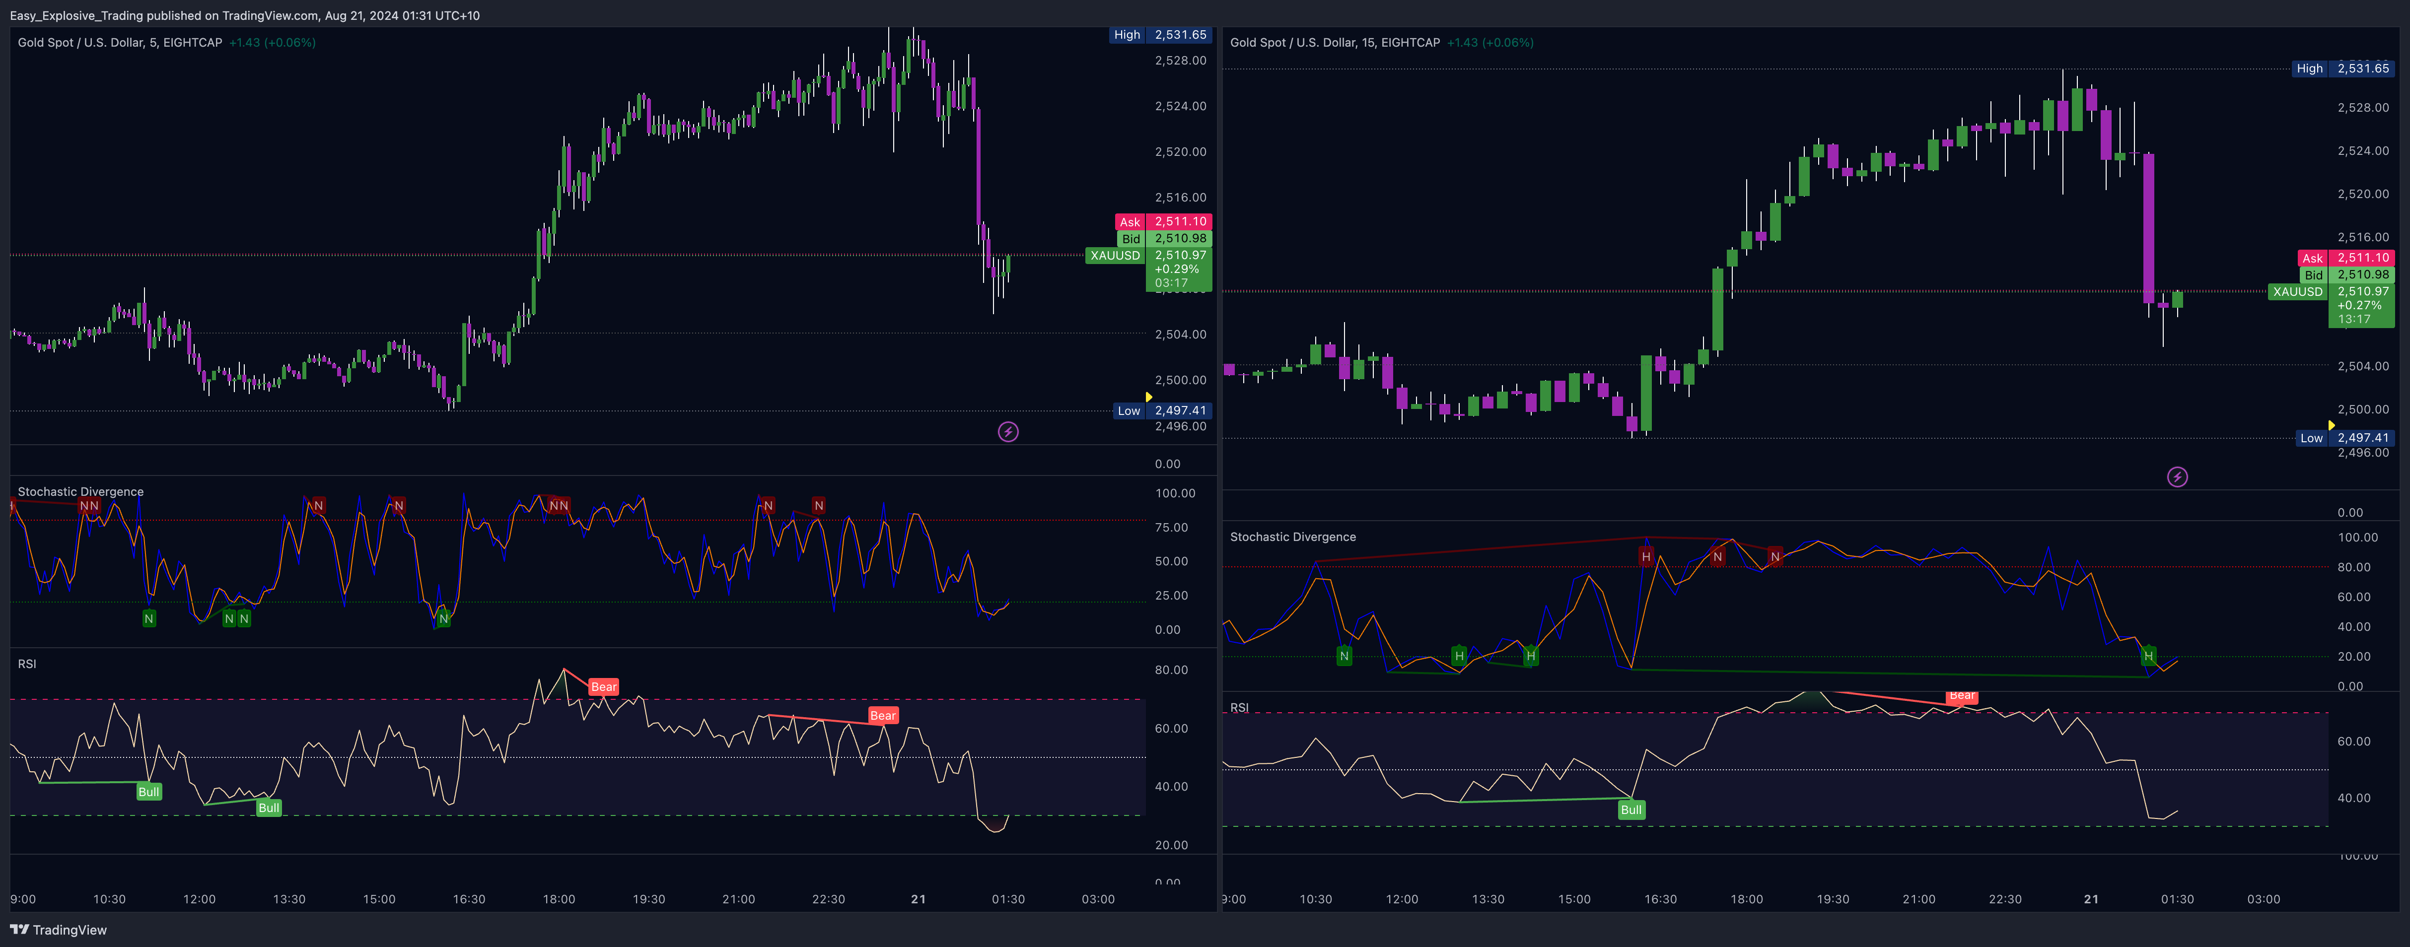2410x947 pixels.
Task: Click the date 21 label on 15-minute time axis
Action: point(2091,899)
